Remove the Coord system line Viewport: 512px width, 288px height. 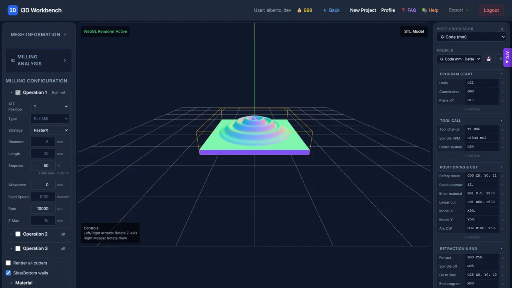[x=503, y=147]
